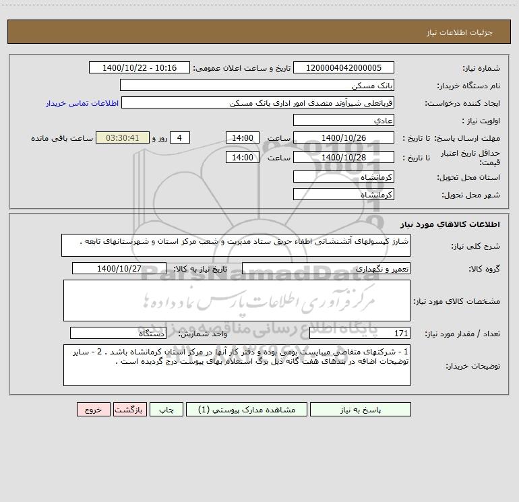The image size is (519, 502).
Task: Click the ایجاد کننده درخواست label
Action: 462,104
